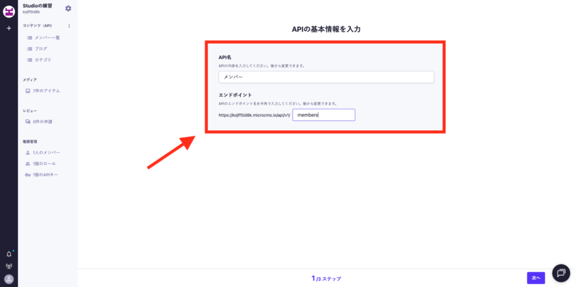Add a new service with plus icon
575x287 pixels.
[x=9, y=28]
